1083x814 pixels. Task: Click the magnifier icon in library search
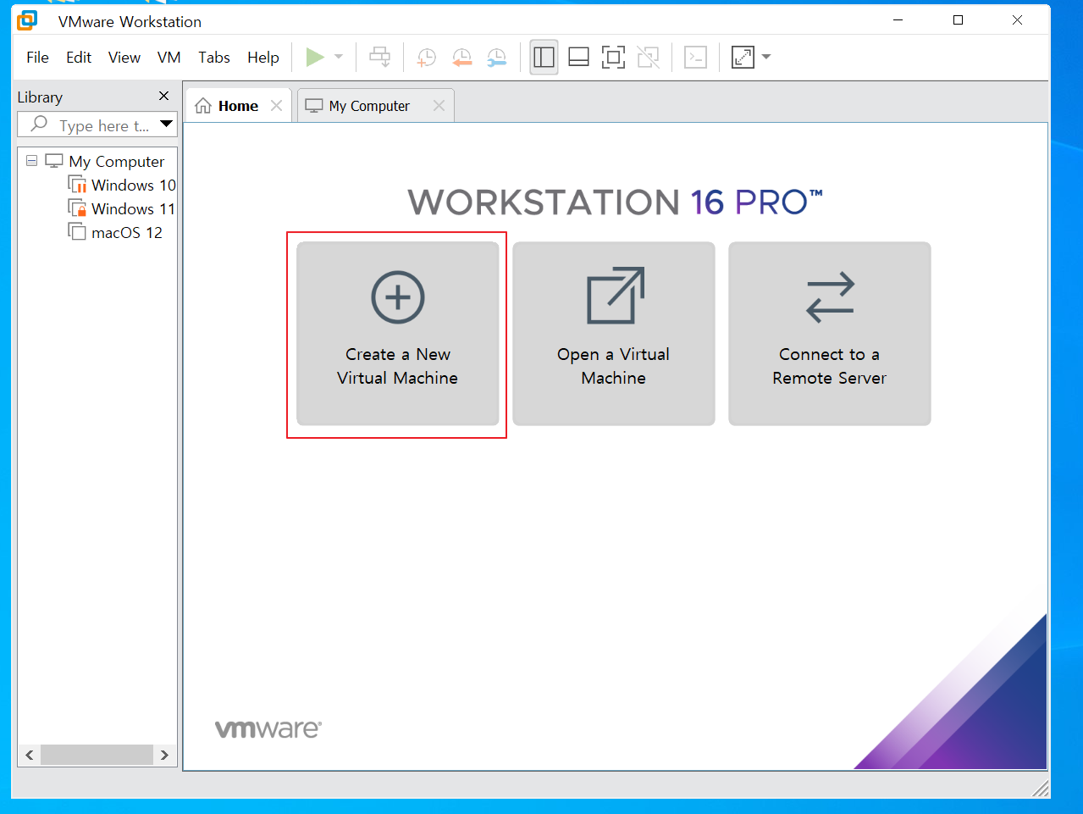(x=39, y=125)
